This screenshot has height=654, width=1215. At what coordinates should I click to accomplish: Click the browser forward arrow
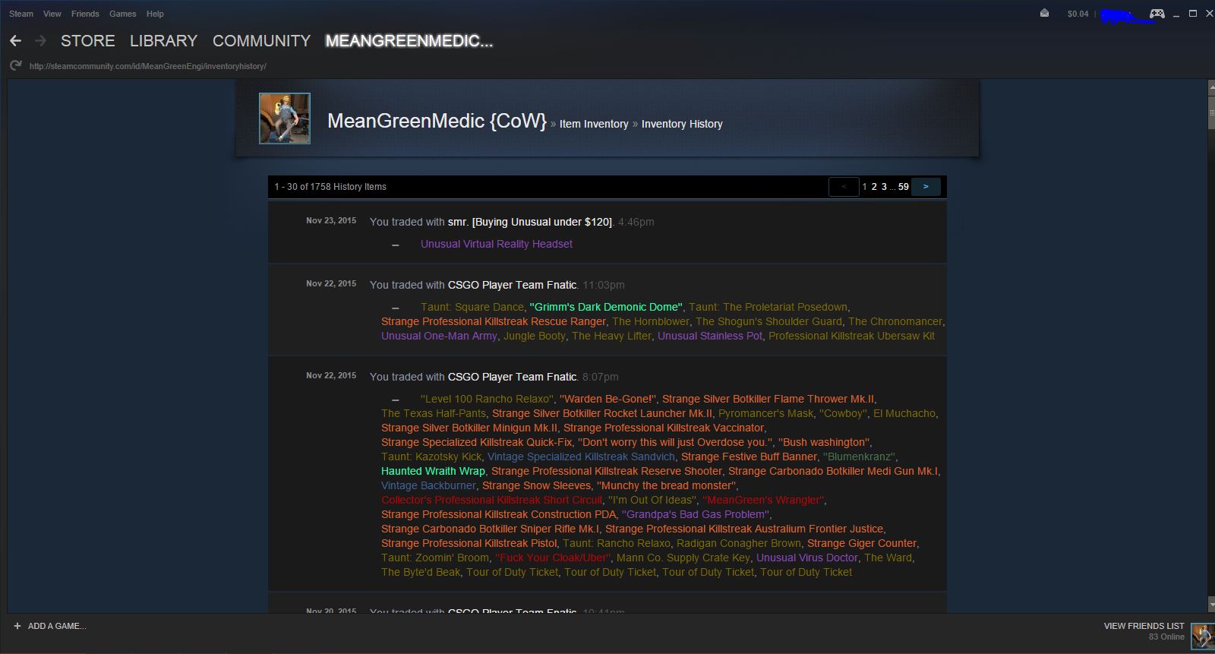pos(40,41)
